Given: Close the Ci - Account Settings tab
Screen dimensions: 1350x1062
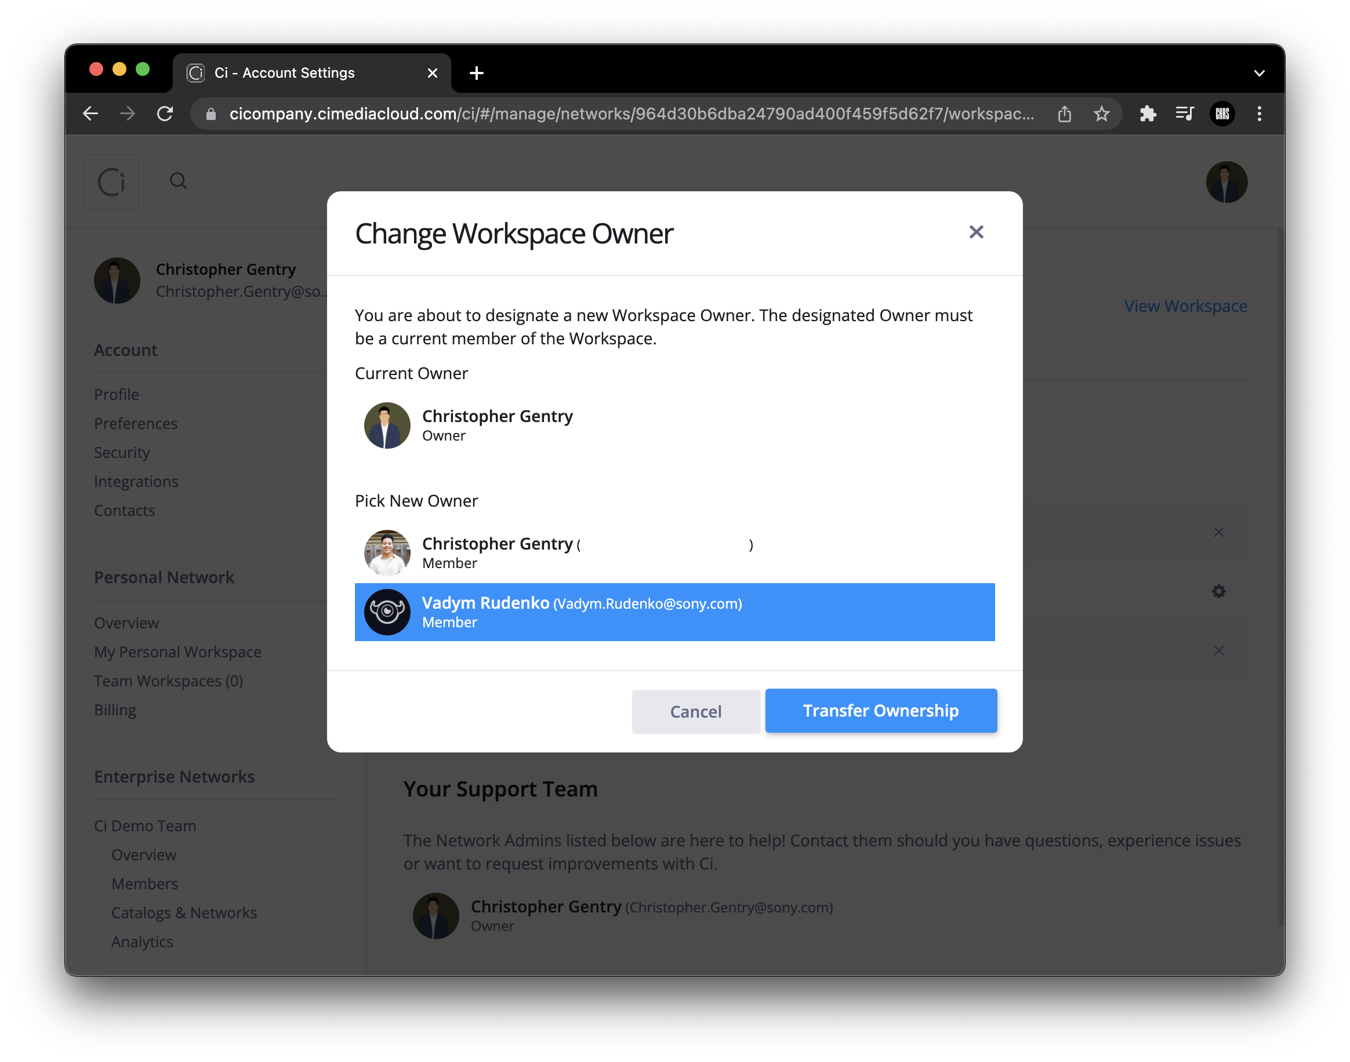Looking at the screenshot, I should click(x=432, y=74).
